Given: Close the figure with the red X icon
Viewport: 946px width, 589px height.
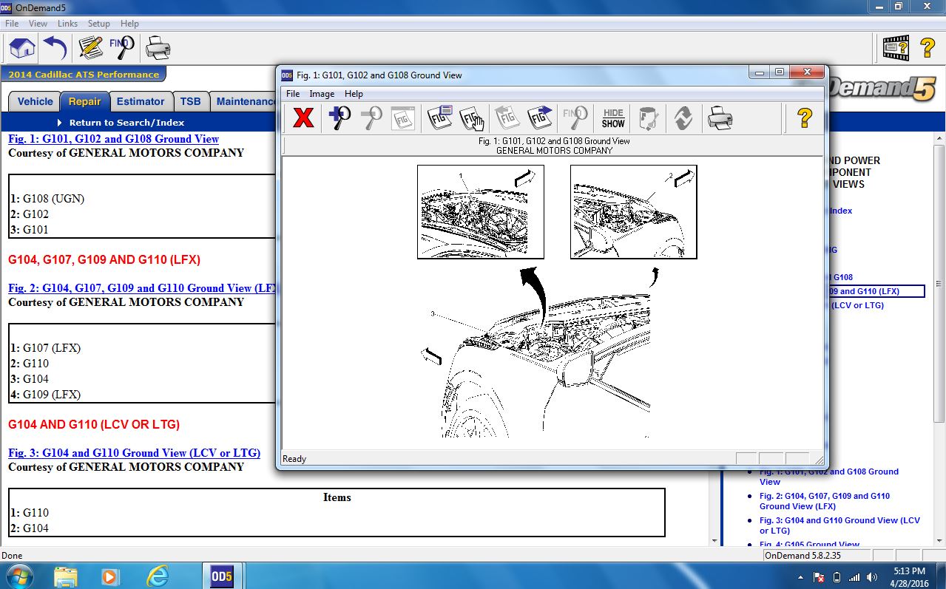Looking at the screenshot, I should [x=303, y=118].
